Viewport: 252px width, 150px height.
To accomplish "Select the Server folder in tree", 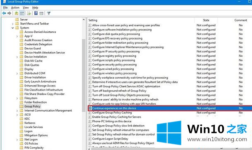I will (24, 19).
